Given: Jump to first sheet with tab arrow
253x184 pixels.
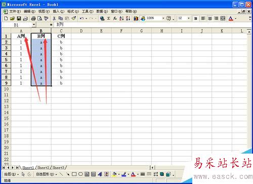Looking at the screenshot, I should click(x=4, y=168).
